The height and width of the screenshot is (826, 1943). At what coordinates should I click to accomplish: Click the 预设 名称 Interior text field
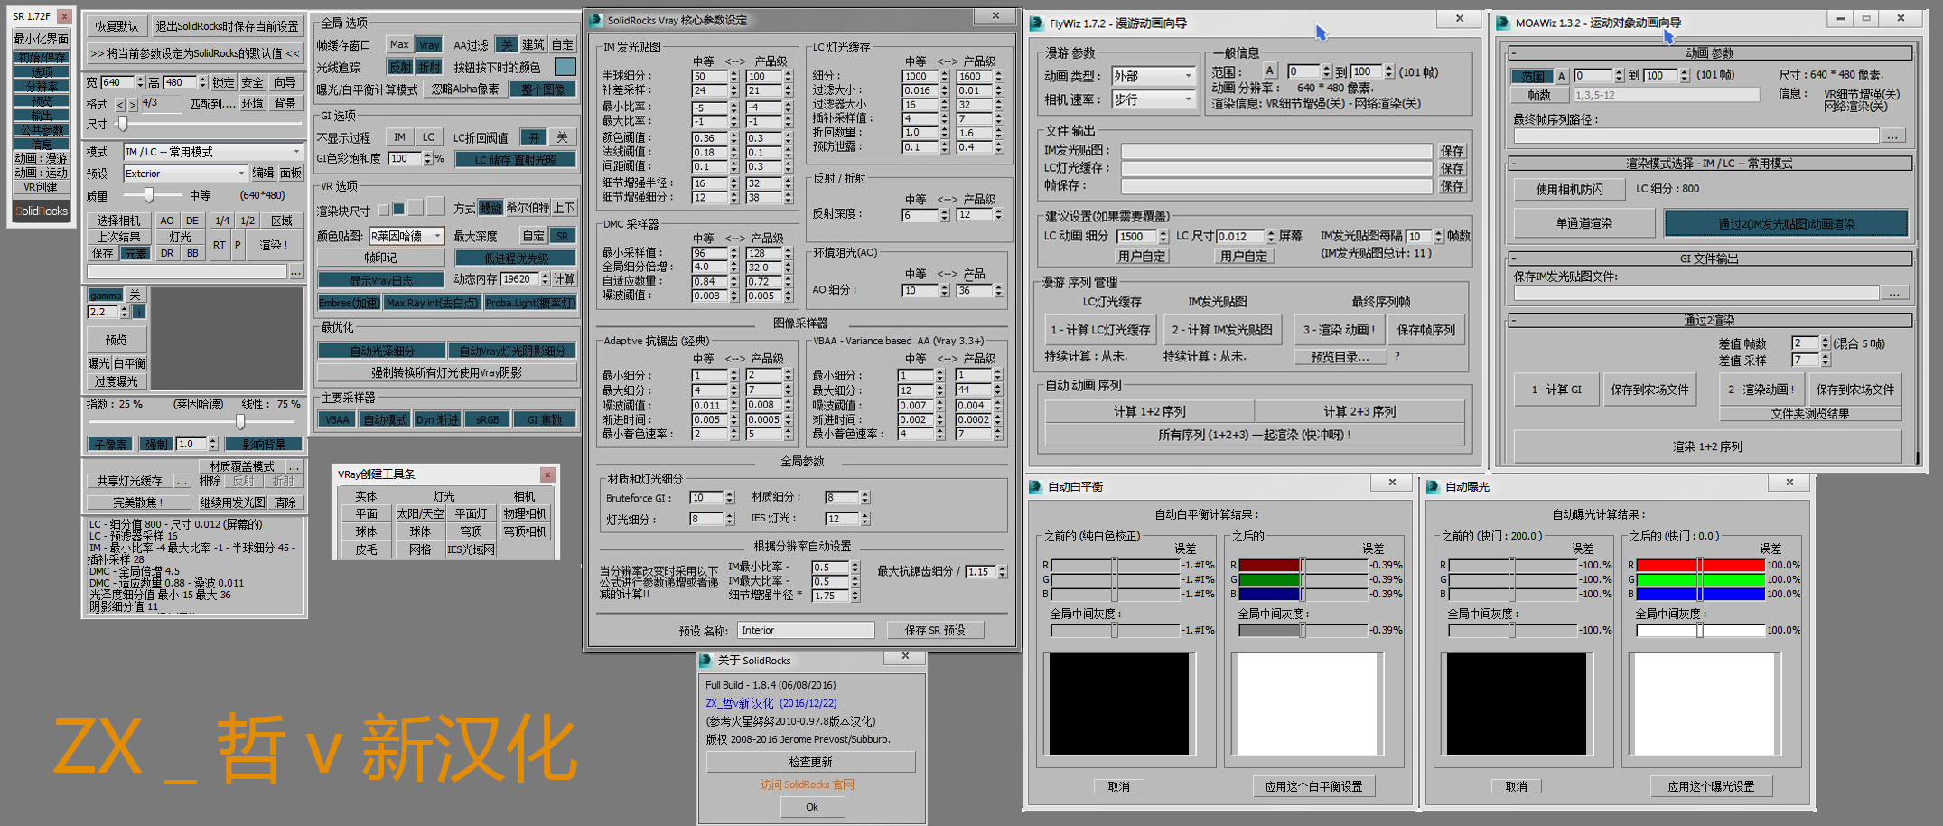point(806,630)
